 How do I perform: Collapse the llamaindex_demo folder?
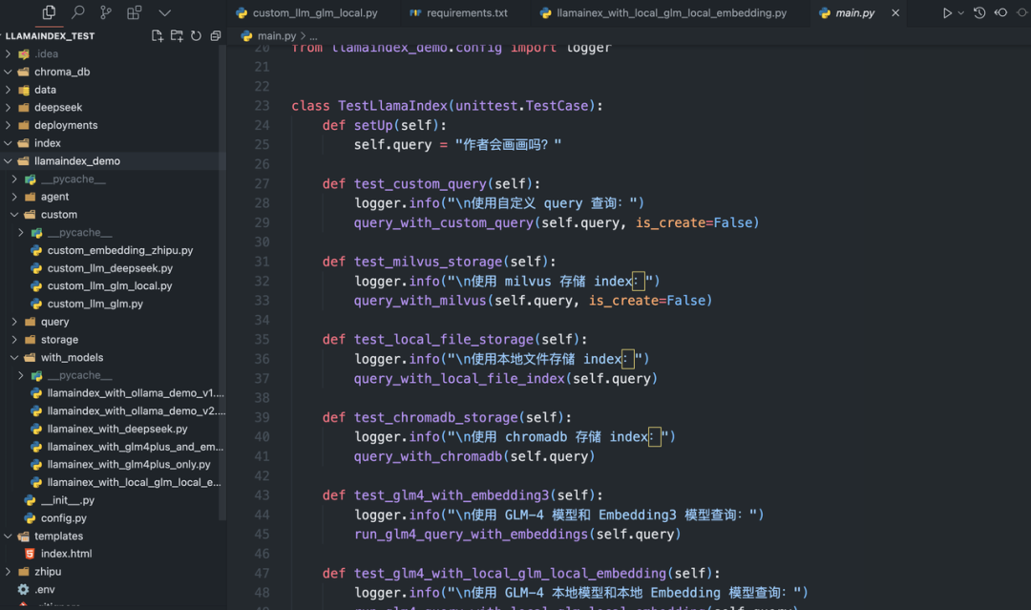(x=76, y=161)
